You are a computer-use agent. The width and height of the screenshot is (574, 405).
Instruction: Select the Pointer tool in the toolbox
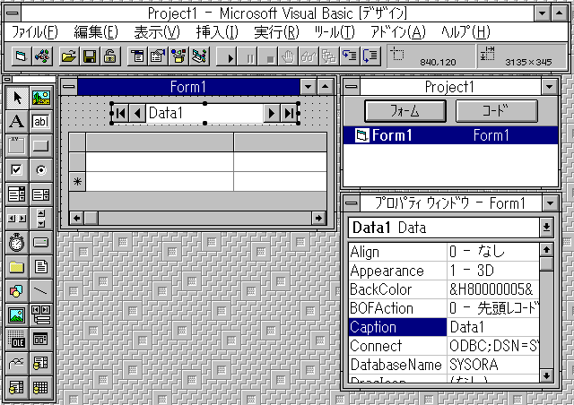coord(17,98)
